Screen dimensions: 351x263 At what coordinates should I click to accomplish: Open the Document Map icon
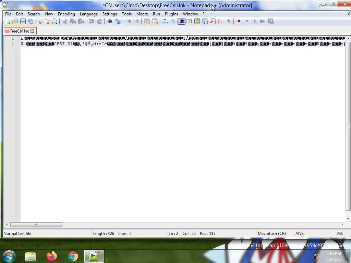[x=197, y=22]
